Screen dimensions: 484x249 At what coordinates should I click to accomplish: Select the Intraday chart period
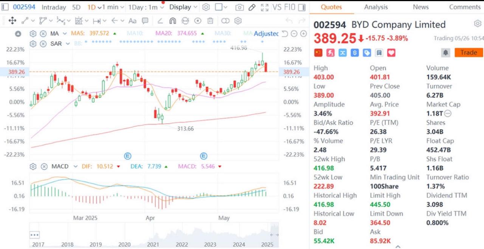(x=53, y=7)
